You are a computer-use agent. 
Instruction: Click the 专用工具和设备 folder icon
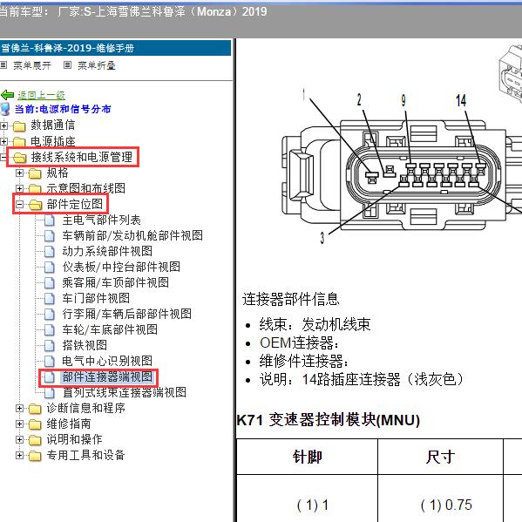coord(35,456)
